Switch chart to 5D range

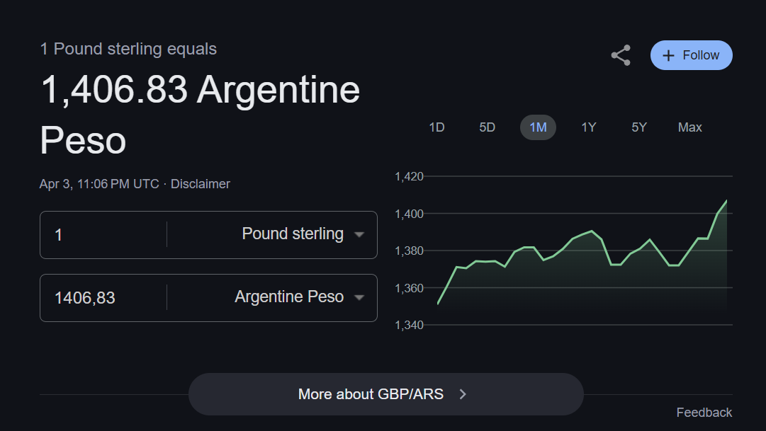click(x=487, y=127)
